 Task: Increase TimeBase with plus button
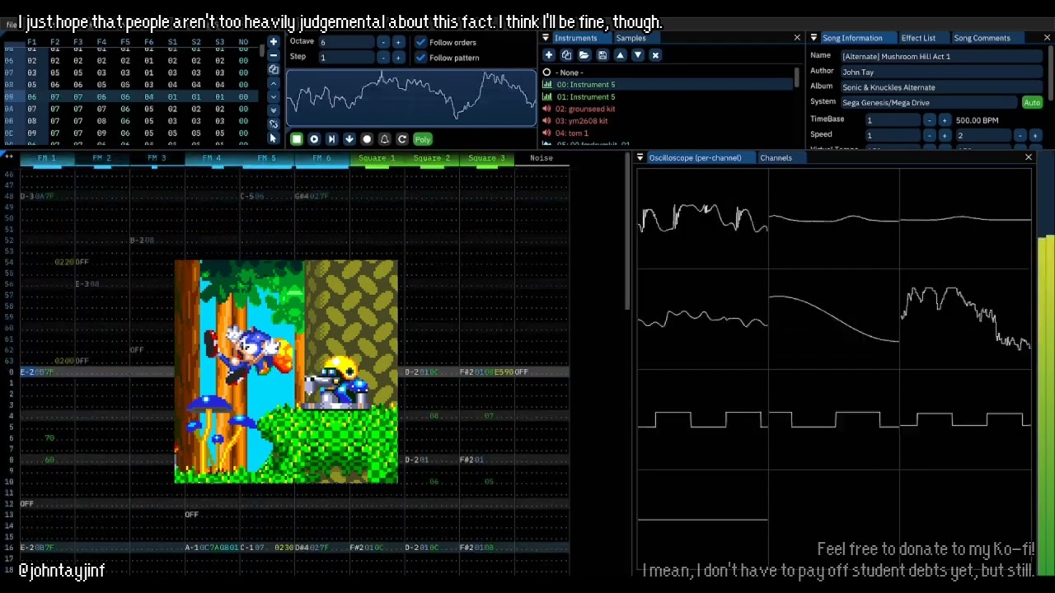tap(944, 120)
